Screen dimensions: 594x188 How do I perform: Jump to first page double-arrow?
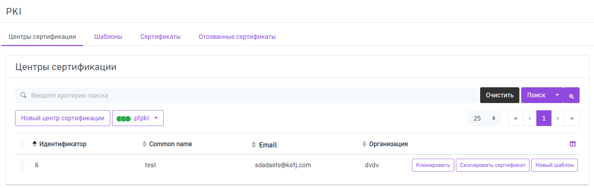click(x=516, y=119)
